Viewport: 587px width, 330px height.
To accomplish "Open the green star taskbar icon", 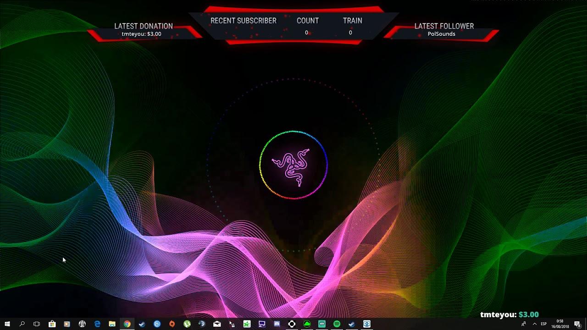I will point(247,324).
